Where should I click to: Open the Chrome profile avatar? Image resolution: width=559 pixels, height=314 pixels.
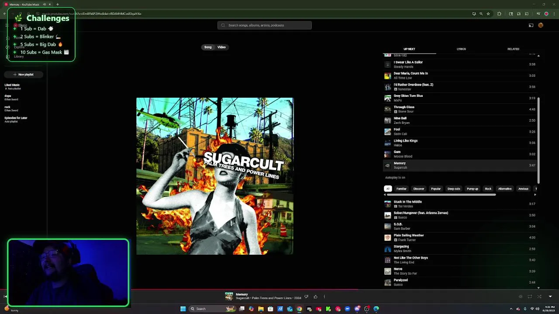coord(546,14)
